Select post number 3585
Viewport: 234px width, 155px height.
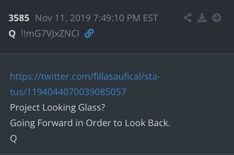click(x=19, y=18)
